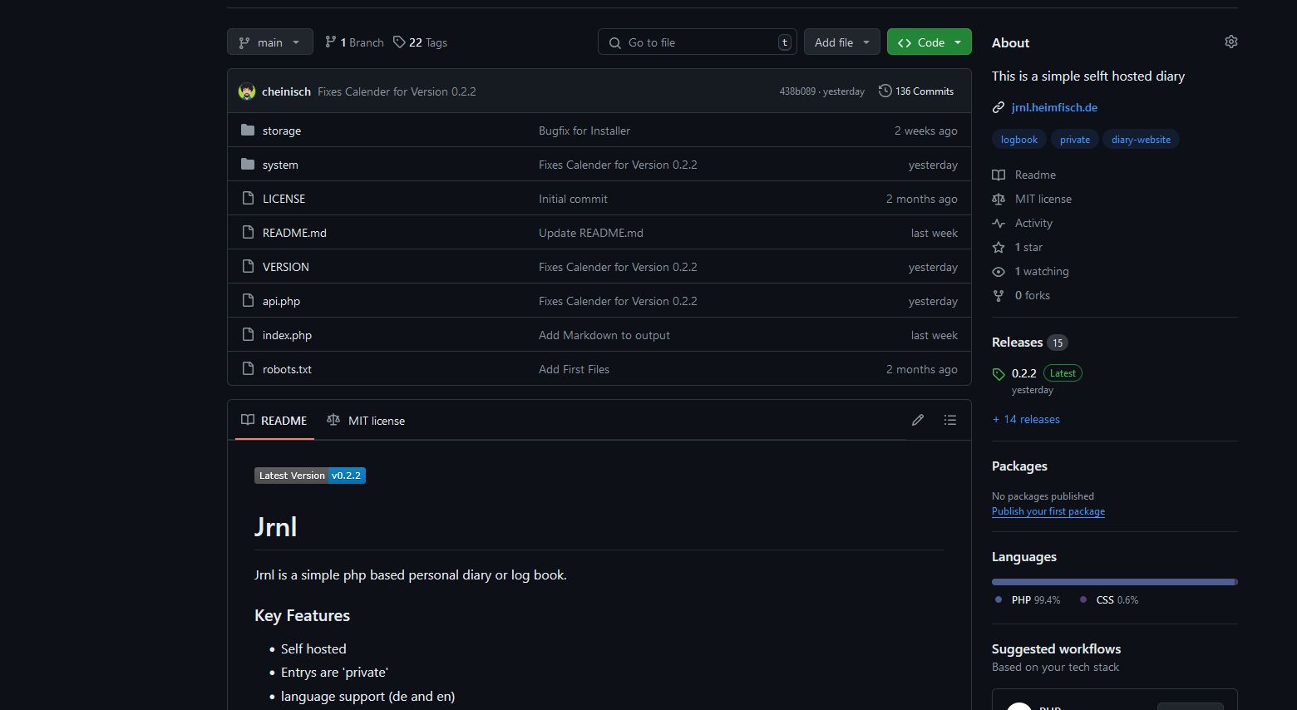Expand the Add file dropdown
The width and height of the screenshot is (1297, 710).
(x=841, y=42)
